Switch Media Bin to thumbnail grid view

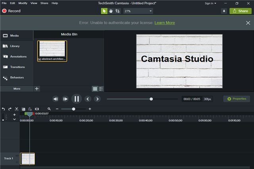point(95,89)
